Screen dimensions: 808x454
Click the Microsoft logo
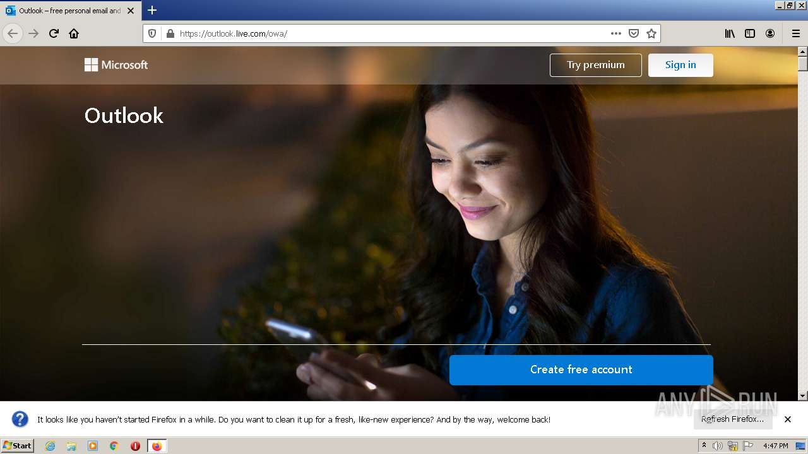click(116, 64)
